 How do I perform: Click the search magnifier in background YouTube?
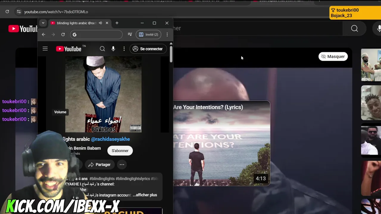tap(355, 29)
